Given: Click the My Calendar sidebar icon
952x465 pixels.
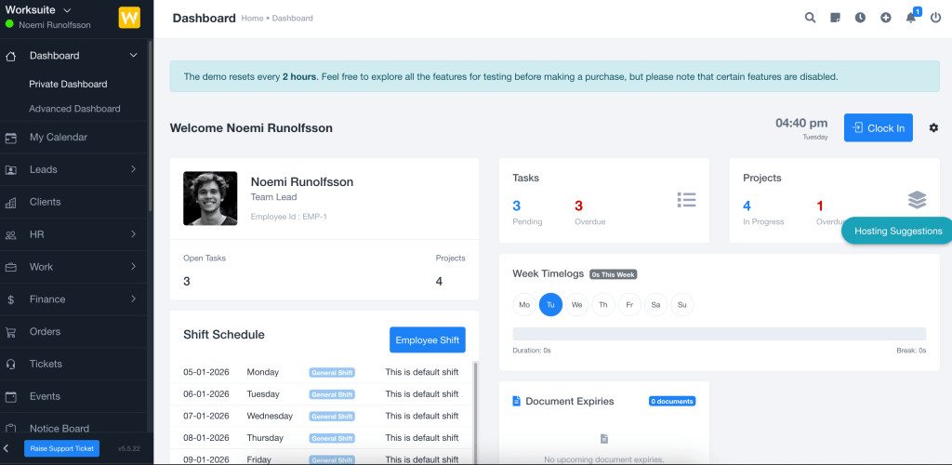Looking at the screenshot, I should click(11, 138).
